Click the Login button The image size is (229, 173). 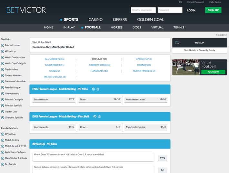point(191,10)
